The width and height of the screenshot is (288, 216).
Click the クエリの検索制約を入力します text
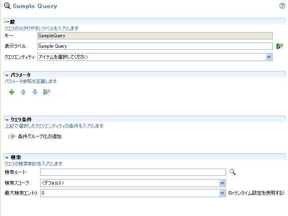pyautogui.click(x=34, y=163)
